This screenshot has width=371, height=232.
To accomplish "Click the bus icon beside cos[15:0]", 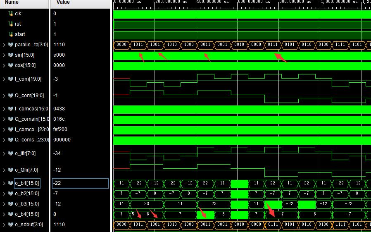I will pyautogui.click(x=11, y=65).
